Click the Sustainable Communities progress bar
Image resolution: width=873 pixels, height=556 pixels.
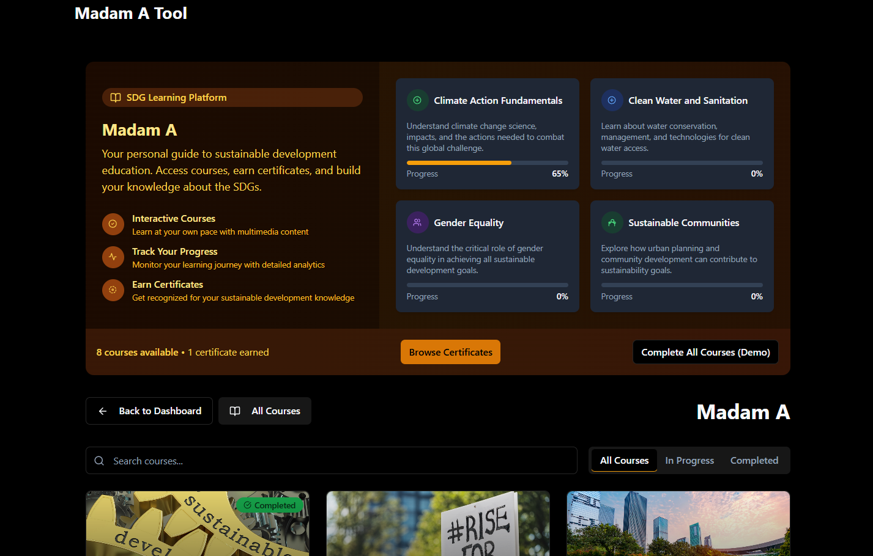pos(682,285)
